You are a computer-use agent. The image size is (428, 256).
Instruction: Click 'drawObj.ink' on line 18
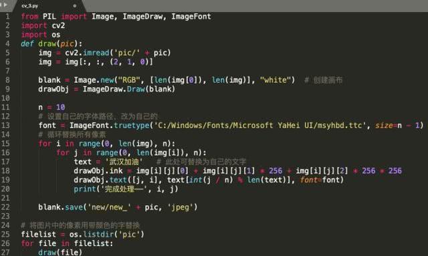(x=98, y=171)
